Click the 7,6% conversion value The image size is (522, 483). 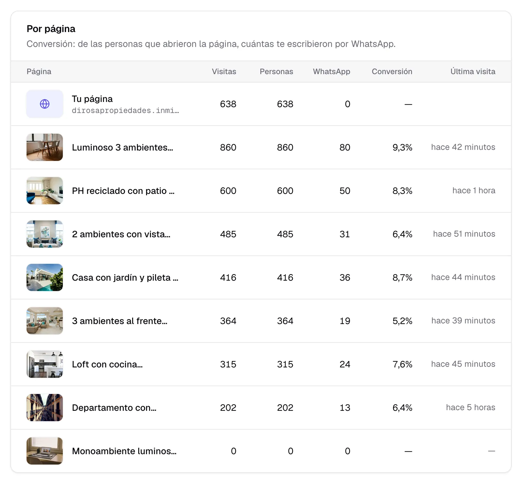click(x=403, y=364)
